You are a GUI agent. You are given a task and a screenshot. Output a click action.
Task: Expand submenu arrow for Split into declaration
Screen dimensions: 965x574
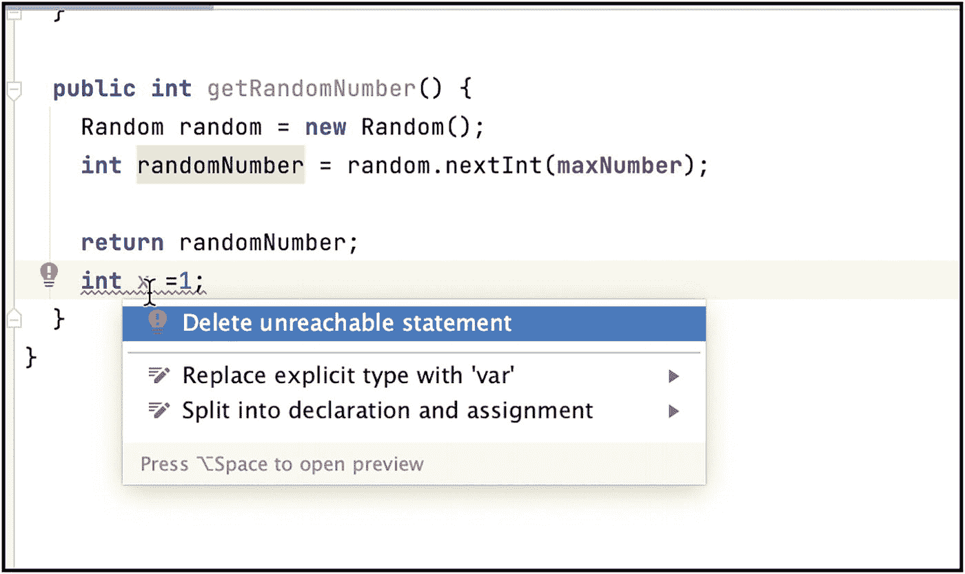point(673,411)
